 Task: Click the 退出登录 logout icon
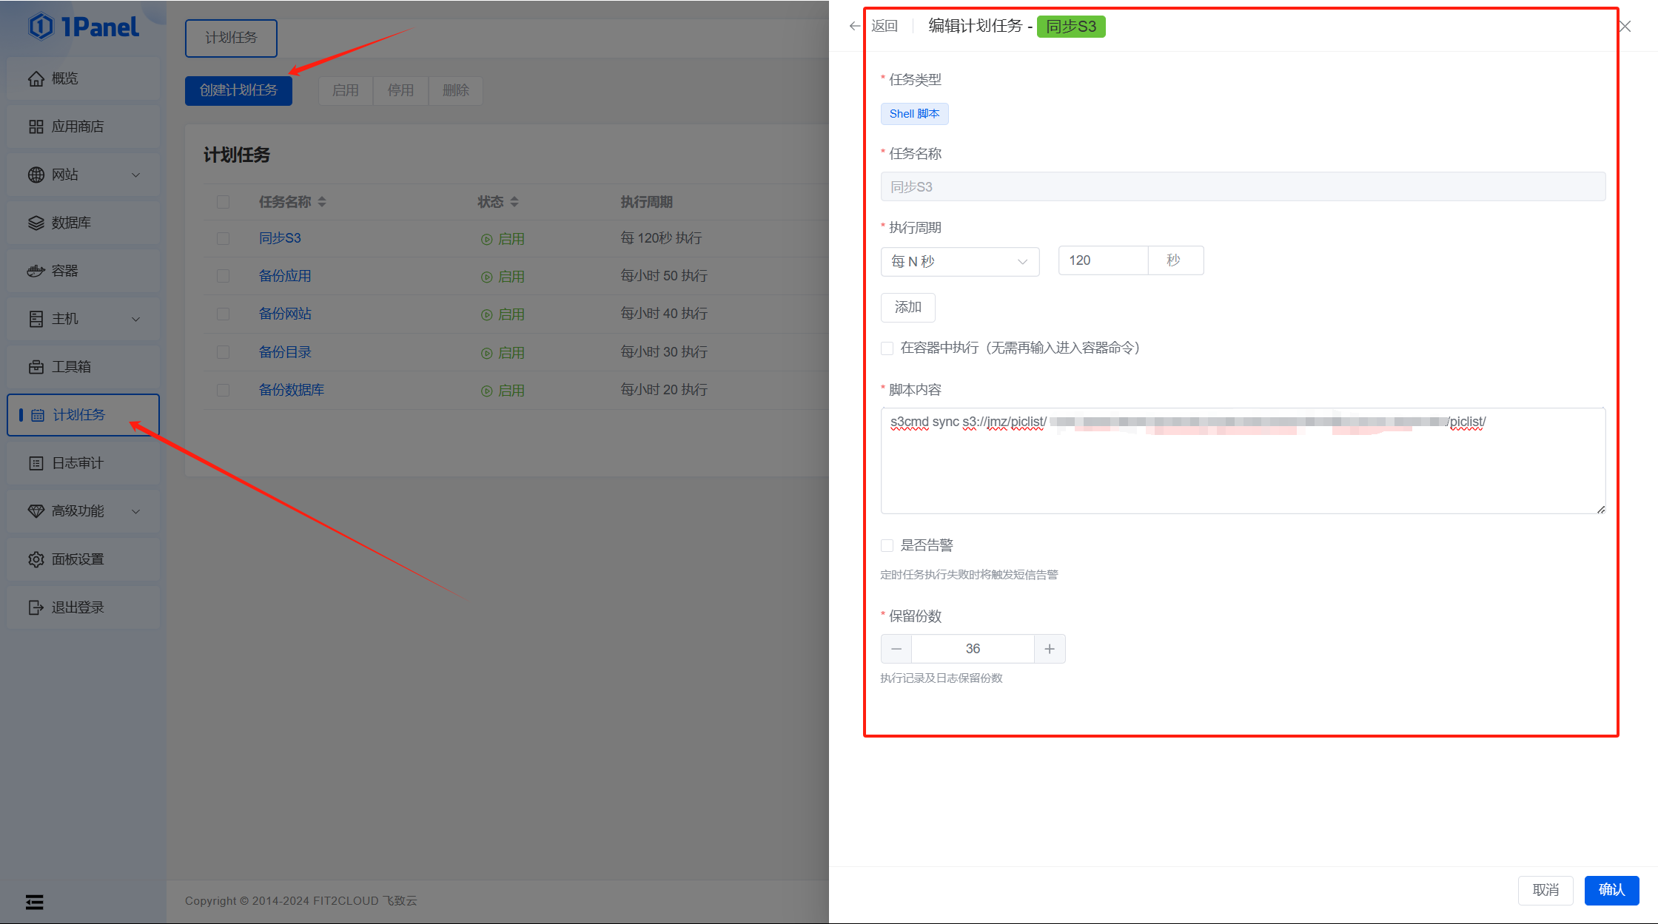pos(36,607)
